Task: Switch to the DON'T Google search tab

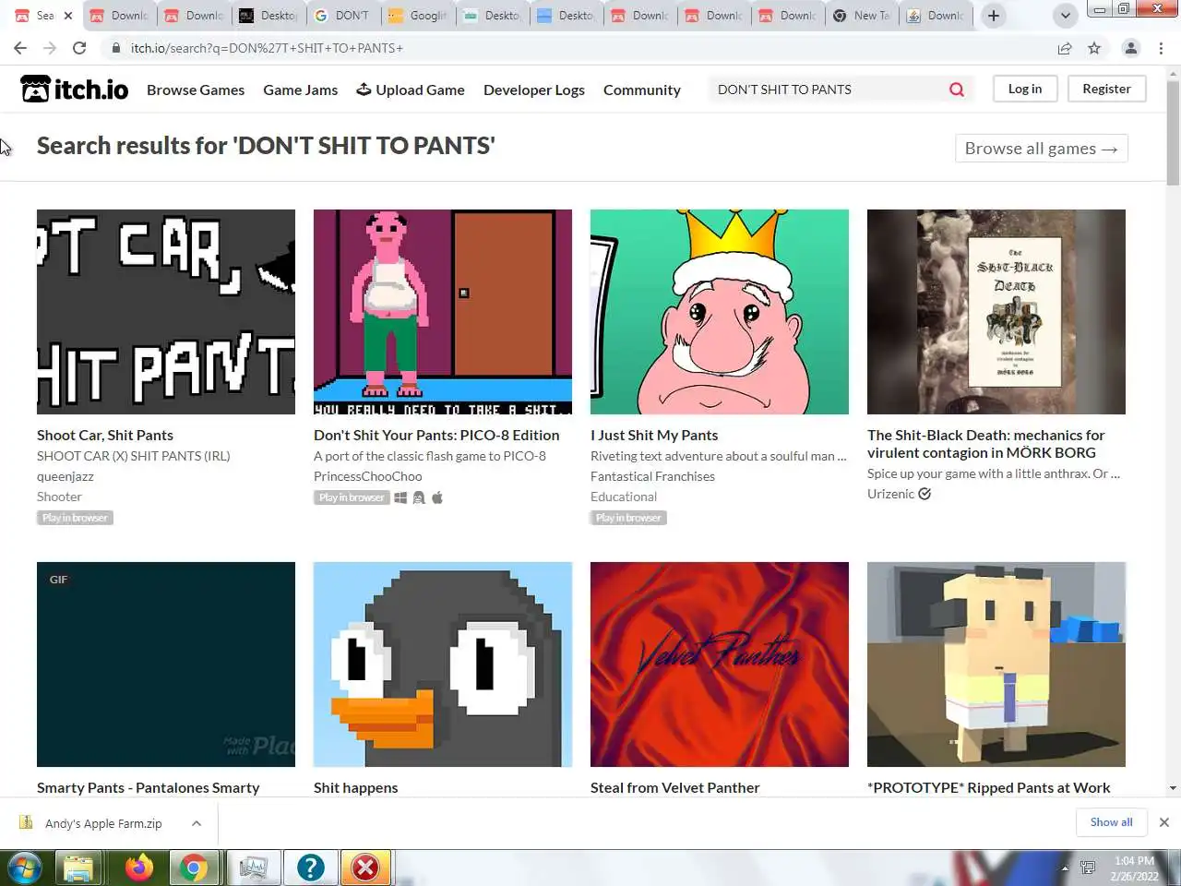Action: tap(343, 16)
